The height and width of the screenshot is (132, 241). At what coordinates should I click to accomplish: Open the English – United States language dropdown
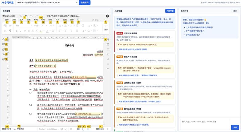[49, 129]
